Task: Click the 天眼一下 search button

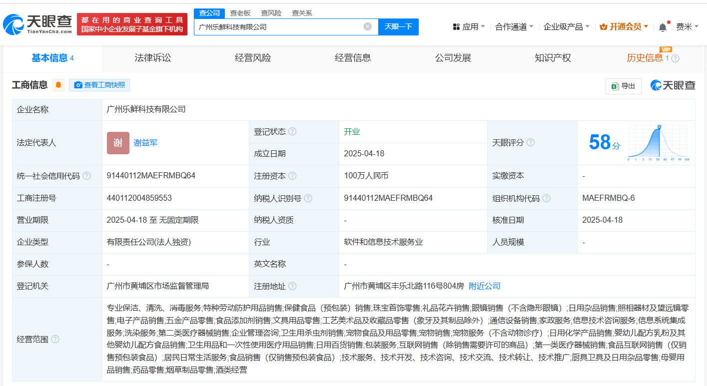Action: (x=398, y=26)
